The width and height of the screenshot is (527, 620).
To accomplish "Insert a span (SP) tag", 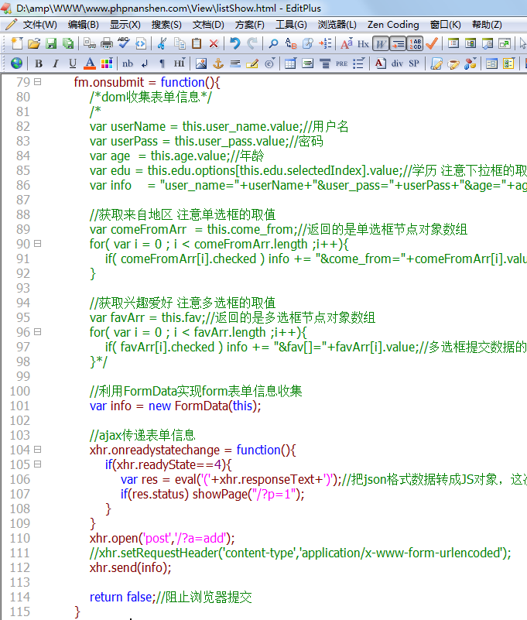I will pos(414,63).
